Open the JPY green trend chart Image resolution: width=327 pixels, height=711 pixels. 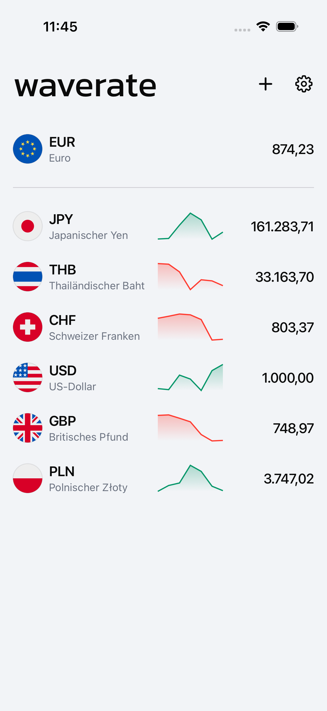pos(190,226)
